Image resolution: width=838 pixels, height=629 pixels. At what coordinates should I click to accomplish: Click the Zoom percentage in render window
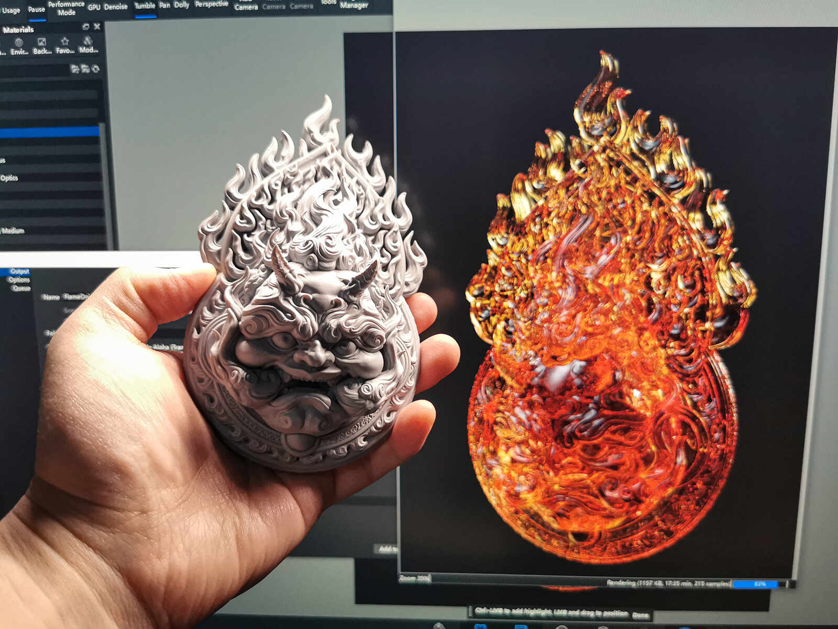point(415,578)
